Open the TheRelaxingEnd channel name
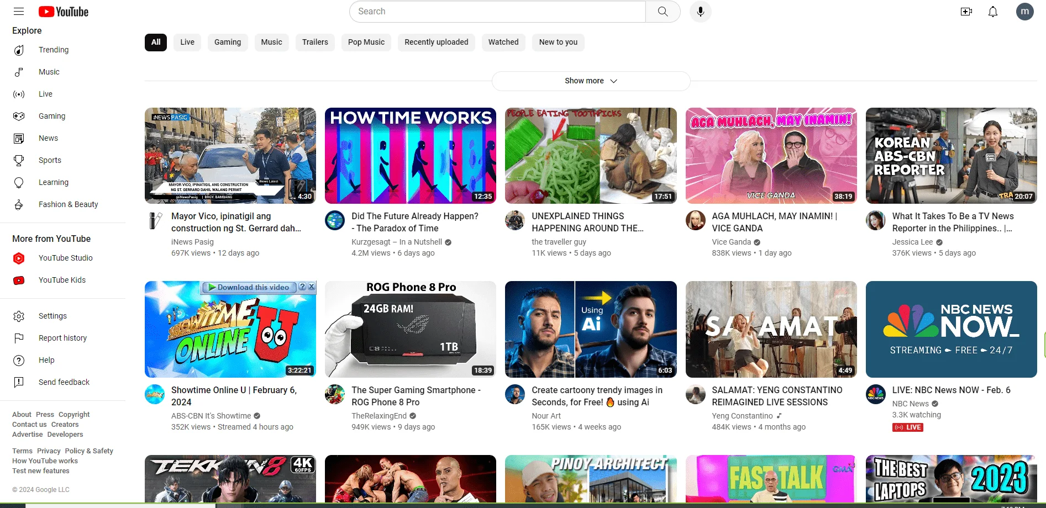Viewport: 1046px width, 508px height. pyautogui.click(x=379, y=416)
